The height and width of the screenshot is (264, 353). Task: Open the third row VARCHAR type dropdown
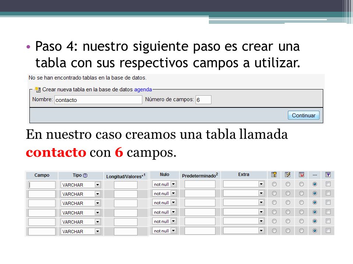[x=81, y=203]
